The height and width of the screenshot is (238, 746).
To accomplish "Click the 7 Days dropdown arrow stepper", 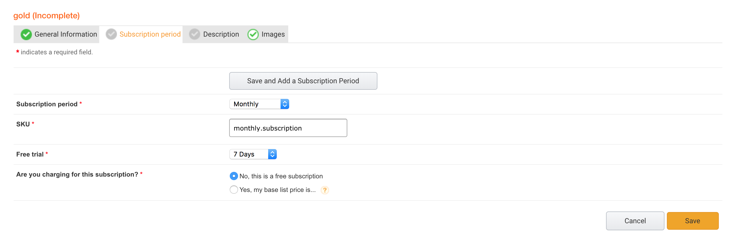I will coord(272,154).
